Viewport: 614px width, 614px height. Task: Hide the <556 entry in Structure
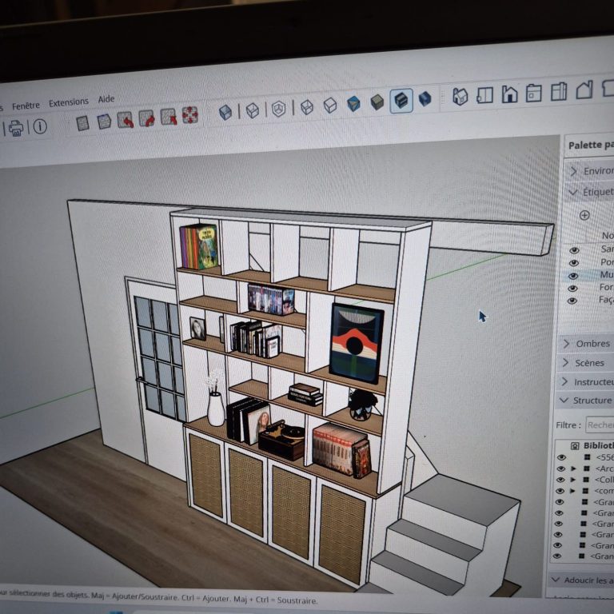(561, 457)
